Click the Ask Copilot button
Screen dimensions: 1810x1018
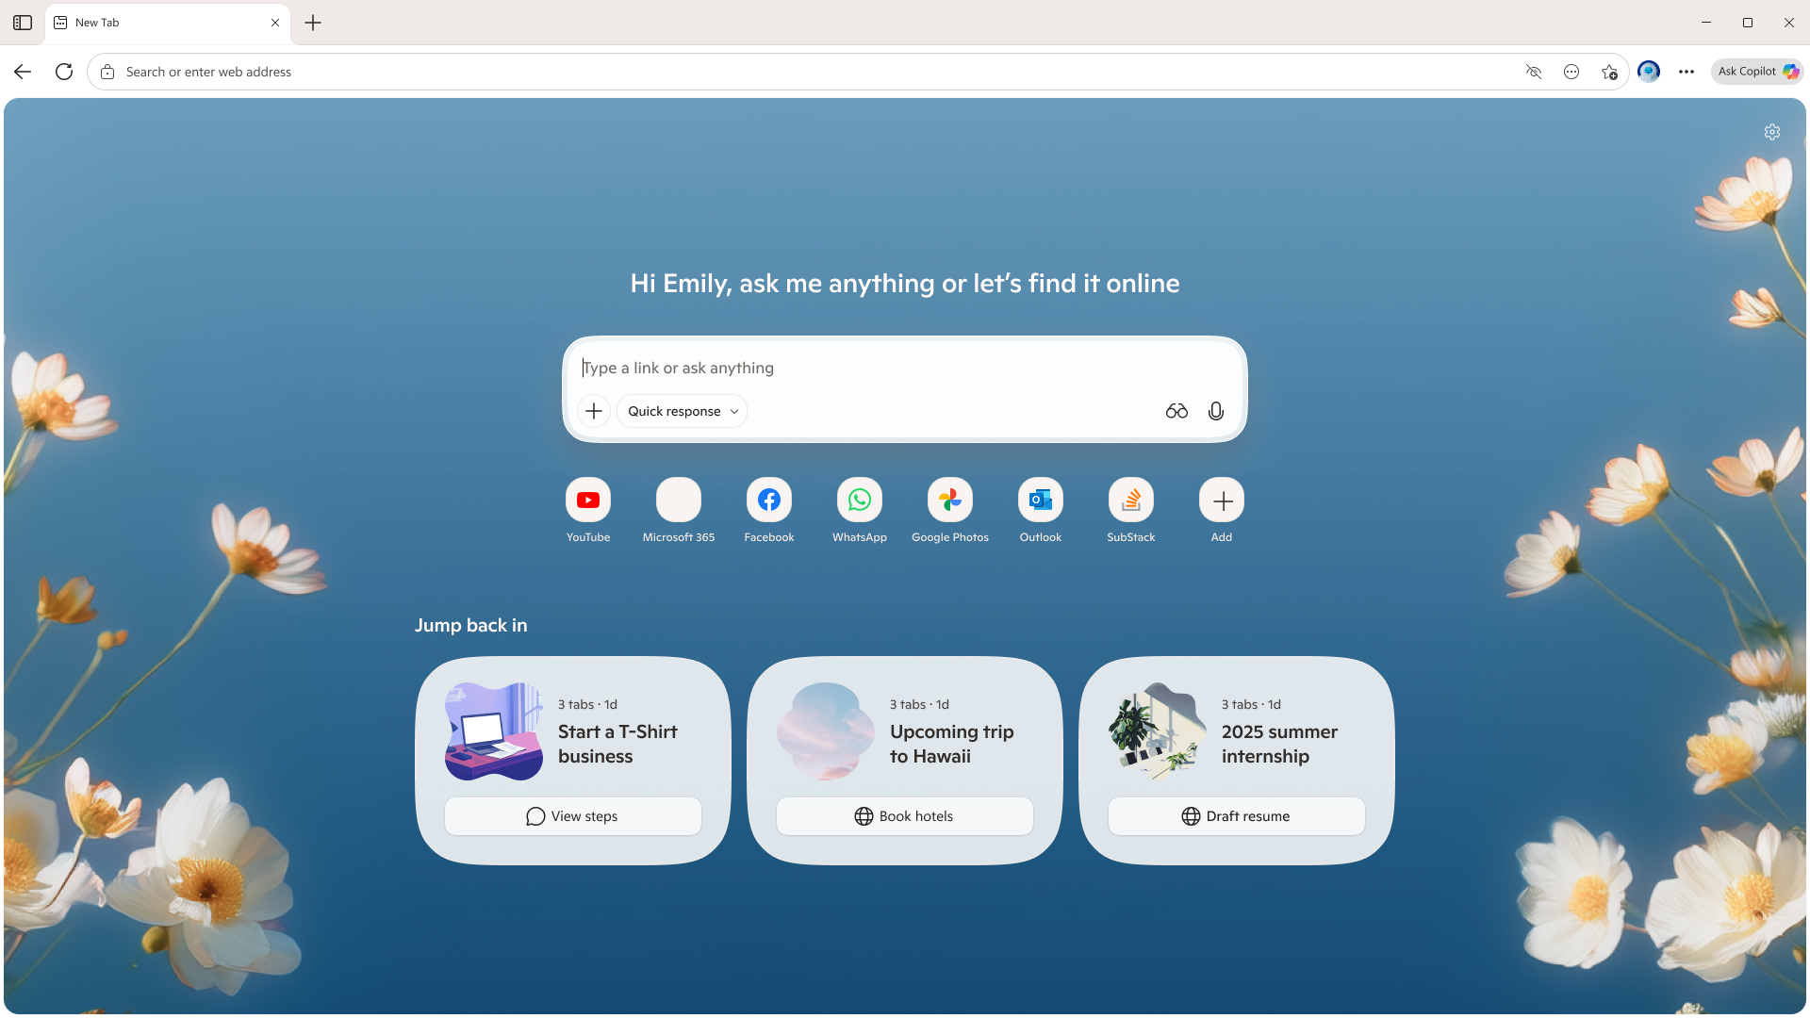click(1757, 72)
